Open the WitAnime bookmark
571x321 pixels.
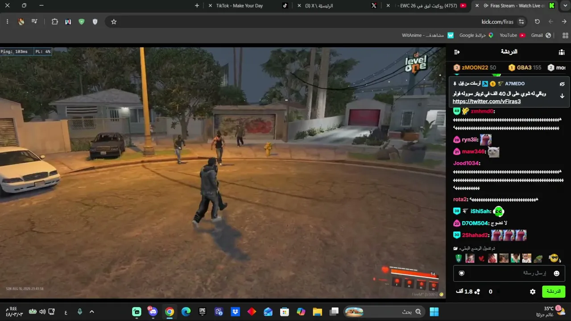coord(428,35)
